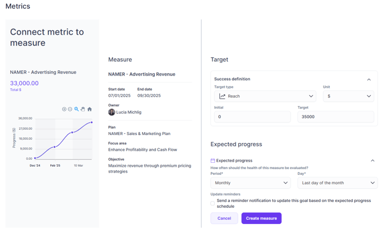Click the calendar icon beside Expected progress
Viewport: 387px width, 232px height.
[213, 160]
